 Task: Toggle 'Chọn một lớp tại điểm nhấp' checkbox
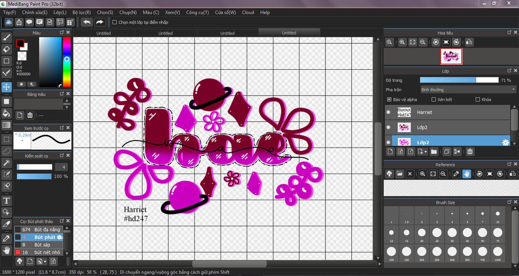click(115, 22)
